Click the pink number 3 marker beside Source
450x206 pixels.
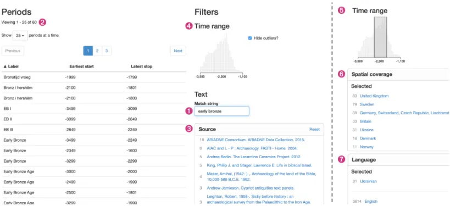189,129
